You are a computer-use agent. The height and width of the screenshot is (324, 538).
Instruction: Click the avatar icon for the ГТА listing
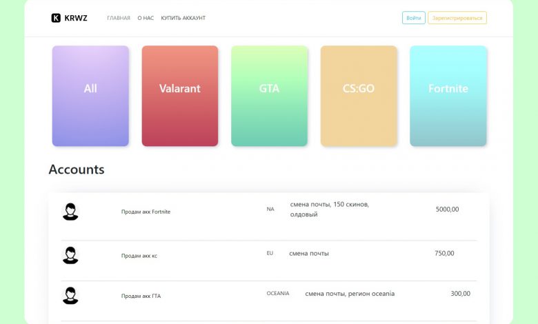click(70, 296)
